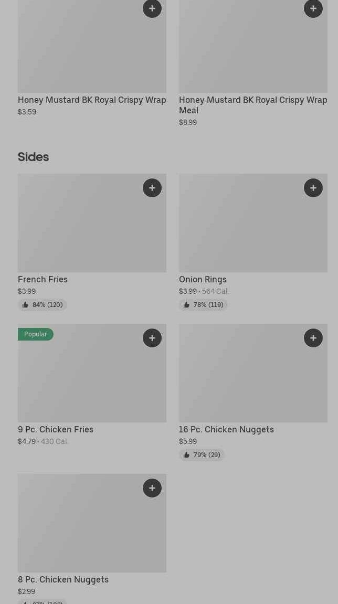Viewport: 338px width, 604px height.
Task: Add 9 Pc. Chicken Fries to order
Action: tap(152, 338)
